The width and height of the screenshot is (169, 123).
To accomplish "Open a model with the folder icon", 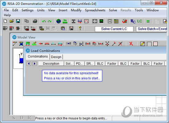I will [x=12, y=21].
